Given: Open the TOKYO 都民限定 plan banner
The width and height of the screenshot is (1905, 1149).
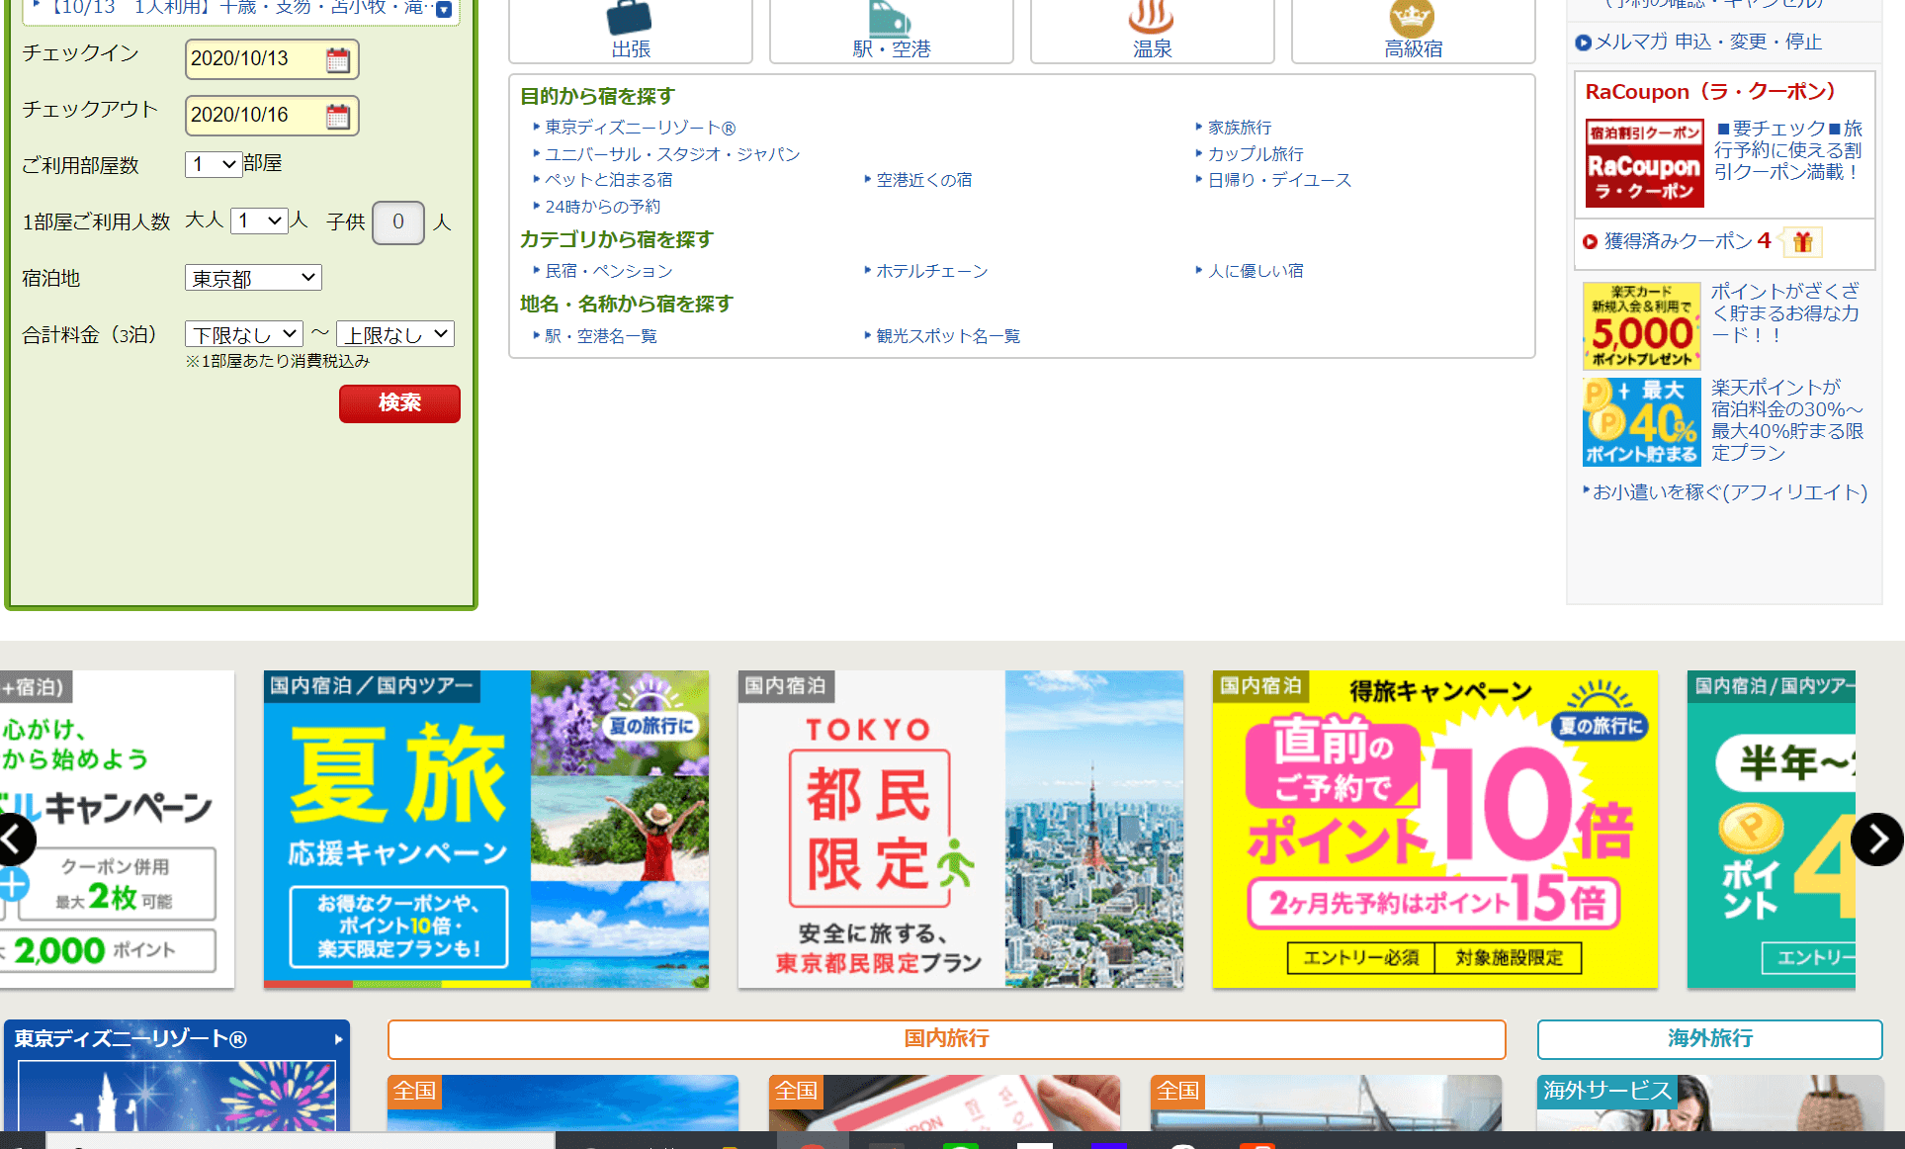Looking at the screenshot, I should click(x=961, y=830).
